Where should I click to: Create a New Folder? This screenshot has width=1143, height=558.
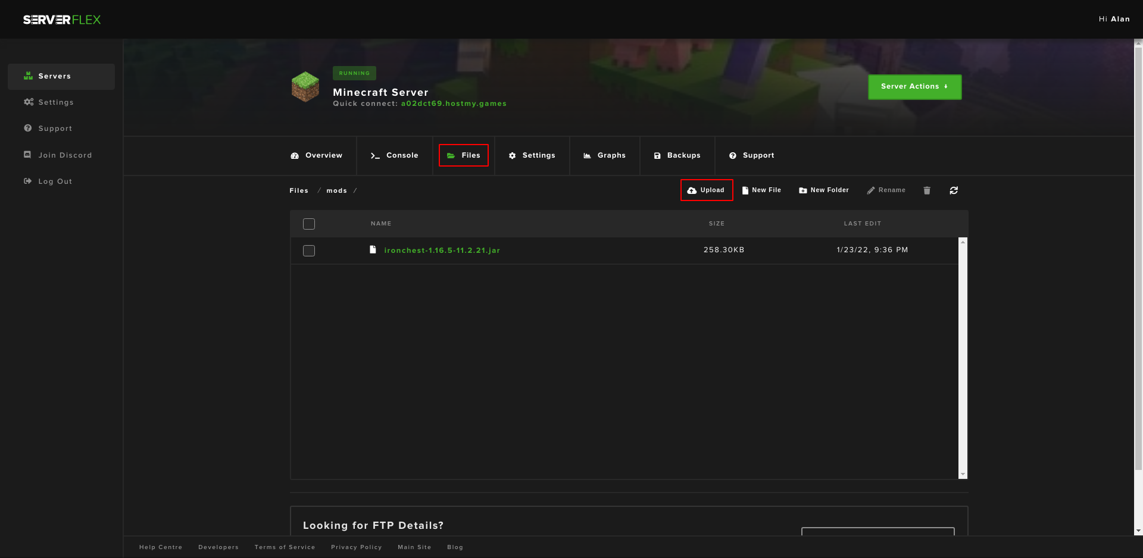[824, 190]
